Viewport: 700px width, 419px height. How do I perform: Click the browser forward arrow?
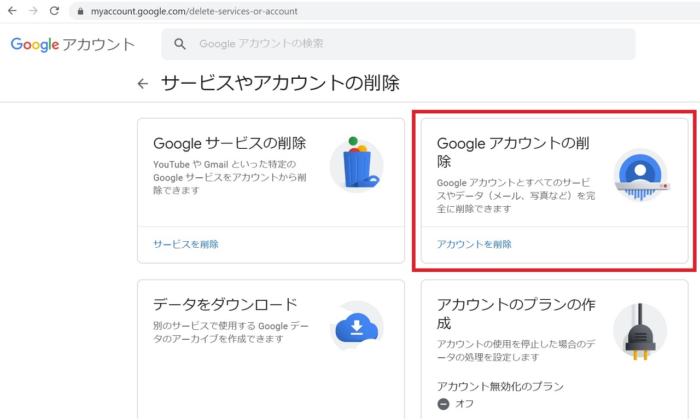tap(33, 11)
